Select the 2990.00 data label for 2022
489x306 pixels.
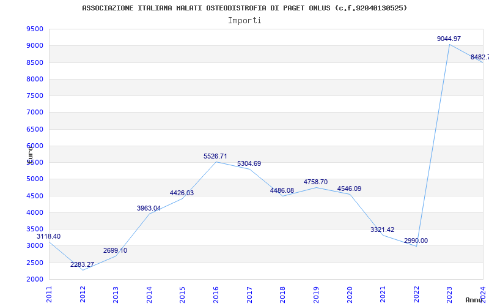(416, 241)
